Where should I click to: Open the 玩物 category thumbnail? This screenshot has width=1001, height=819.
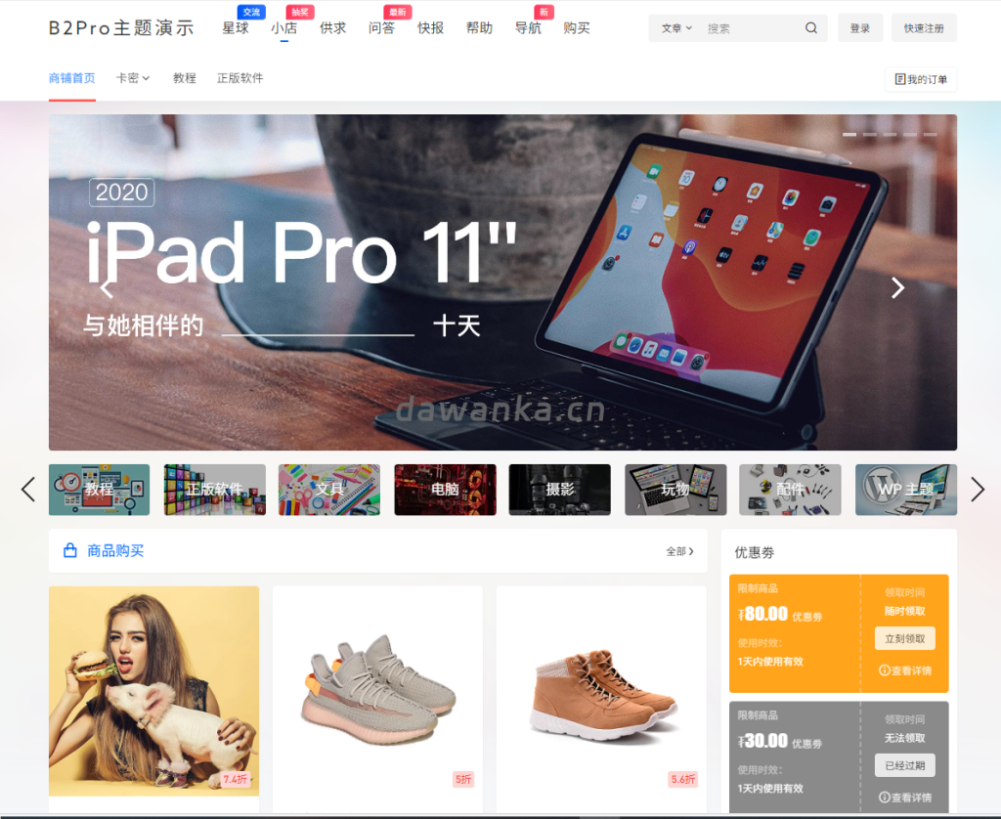675,490
